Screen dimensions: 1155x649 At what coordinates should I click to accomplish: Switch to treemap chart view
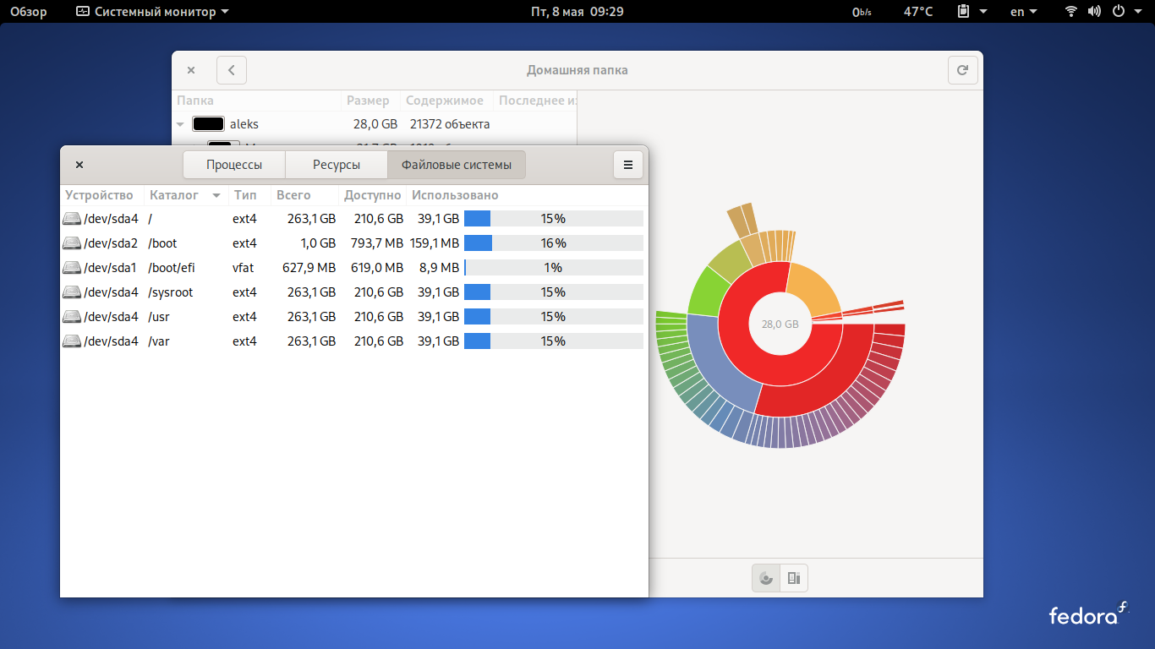794,579
